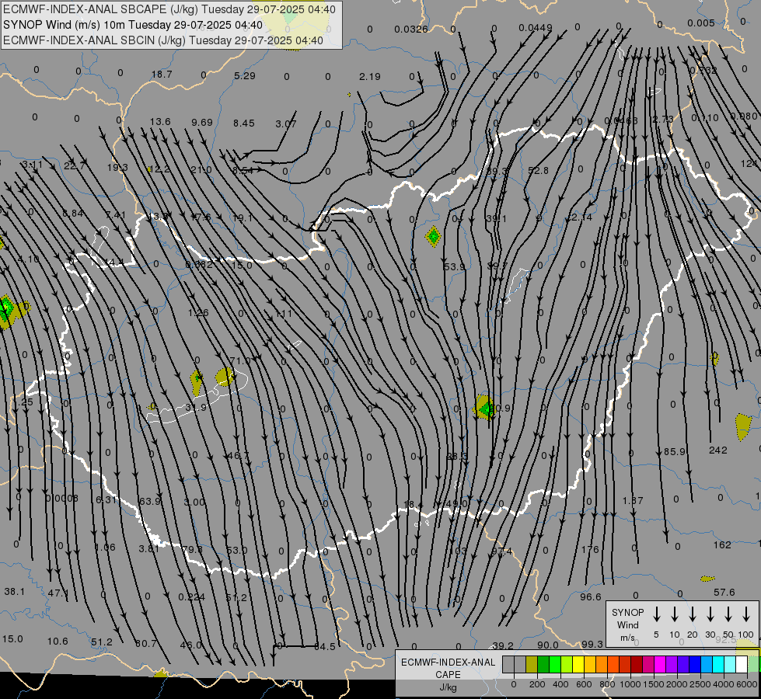Click the map value 53.0
The width and height of the screenshot is (761, 699).
pos(237,550)
